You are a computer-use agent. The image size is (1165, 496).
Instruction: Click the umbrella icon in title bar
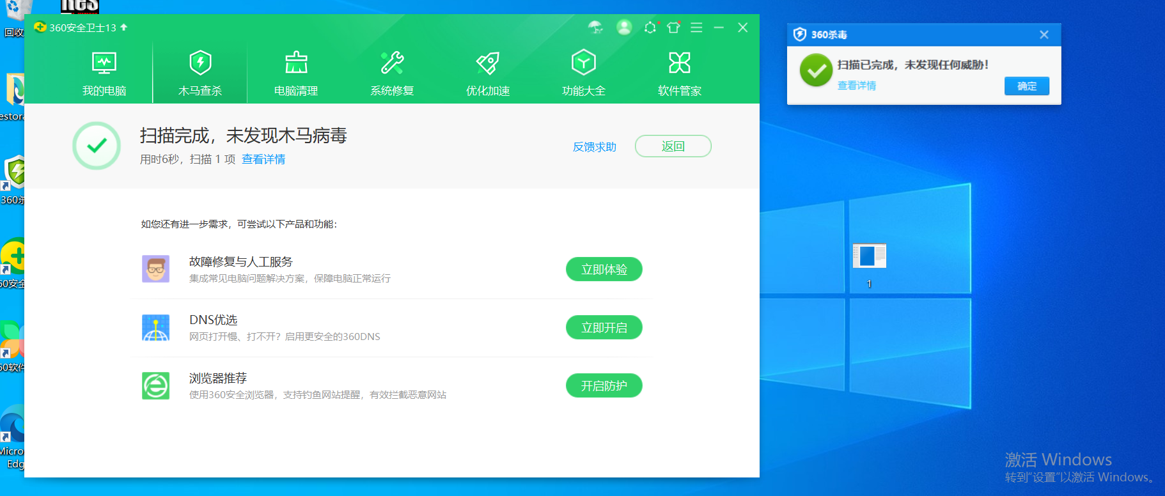point(595,27)
